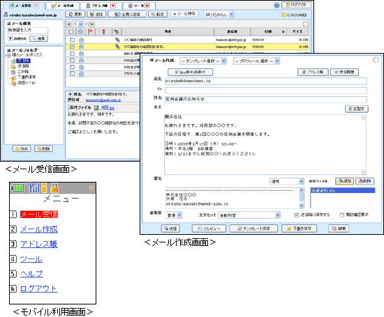This screenshot has width=384, height=317.
Task: Sort by the priority arrows column icon
Action: [103, 32]
